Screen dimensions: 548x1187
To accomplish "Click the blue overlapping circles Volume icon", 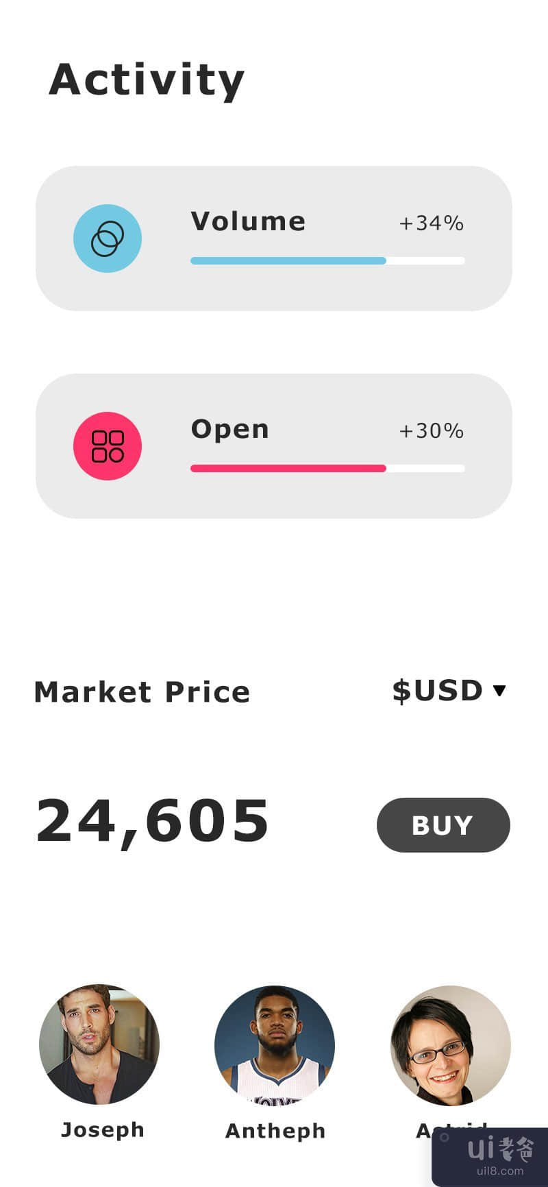I will (x=108, y=238).
